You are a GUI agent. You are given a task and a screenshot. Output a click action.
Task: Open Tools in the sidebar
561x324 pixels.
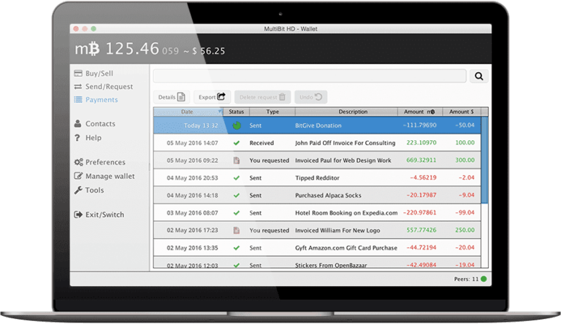(89, 190)
